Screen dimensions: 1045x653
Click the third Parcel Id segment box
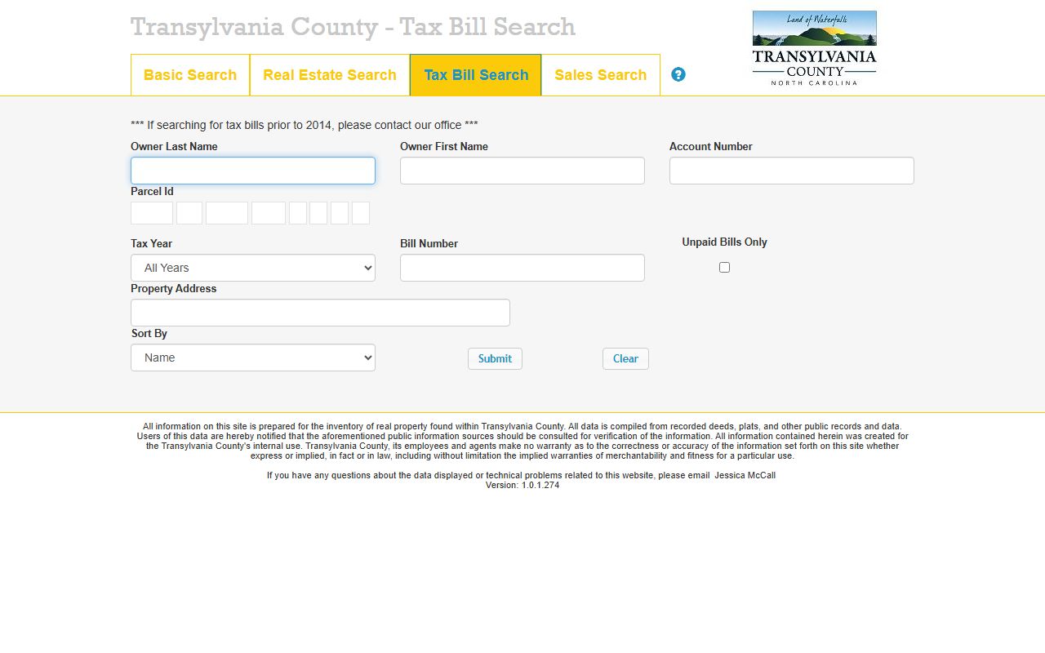click(227, 213)
